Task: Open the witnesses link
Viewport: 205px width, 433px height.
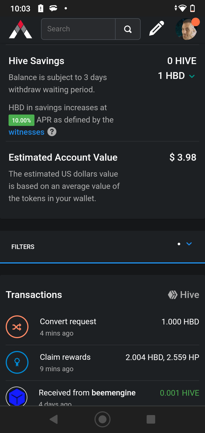Action: pyautogui.click(x=26, y=132)
